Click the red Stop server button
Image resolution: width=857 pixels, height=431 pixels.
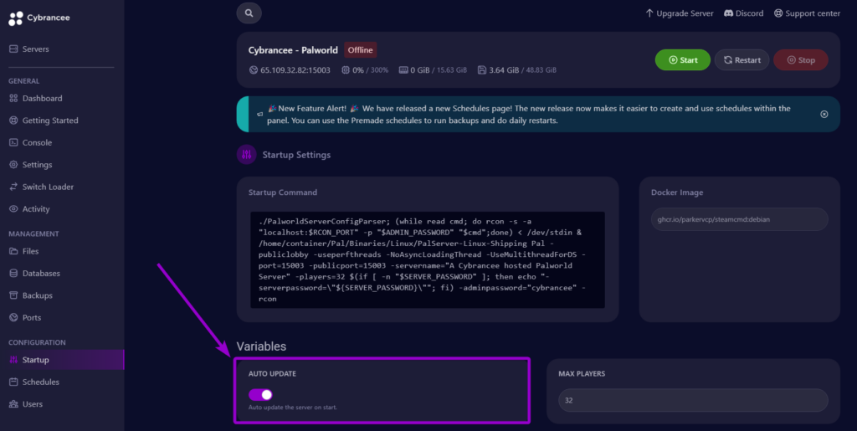tap(801, 60)
